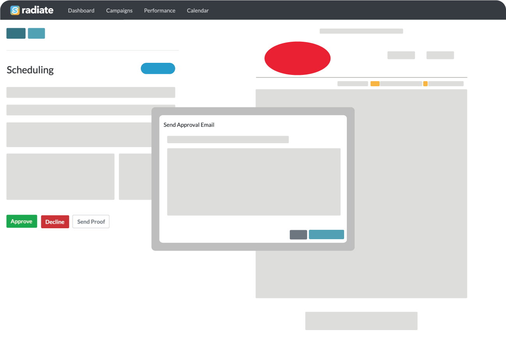Open the Dashboard page
Image resolution: width=506 pixels, height=357 pixels.
pyautogui.click(x=81, y=11)
